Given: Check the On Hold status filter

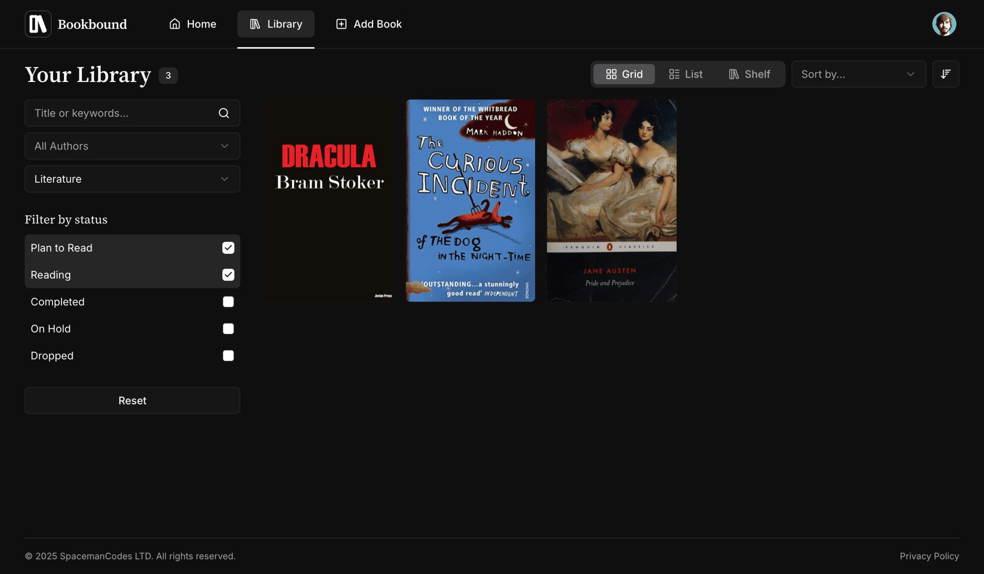Looking at the screenshot, I should pyautogui.click(x=228, y=329).
